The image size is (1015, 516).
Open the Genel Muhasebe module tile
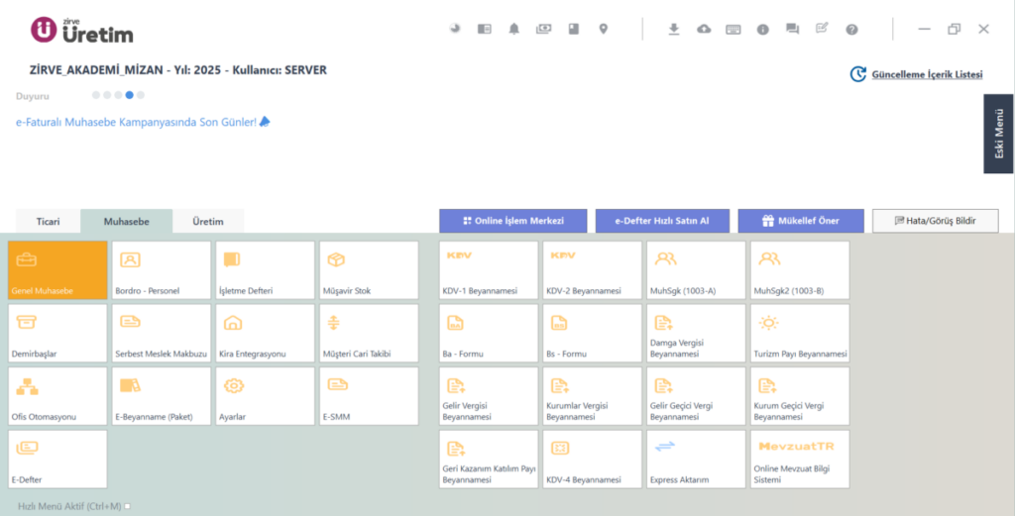point(57,270)
